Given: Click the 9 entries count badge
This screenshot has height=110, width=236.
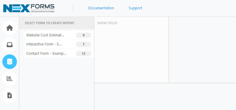Looking at the screenshot, I should tap(84, 35).
